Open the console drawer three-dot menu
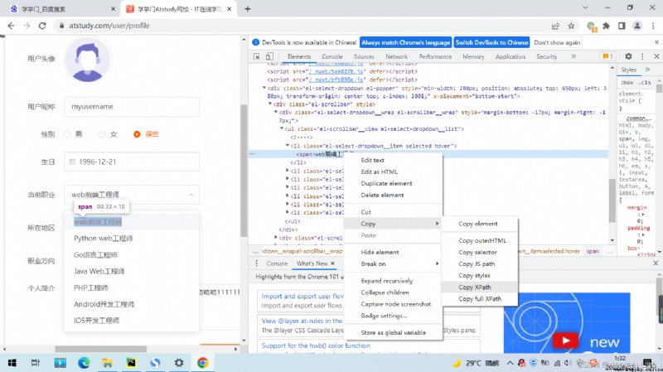 [256, 263]
